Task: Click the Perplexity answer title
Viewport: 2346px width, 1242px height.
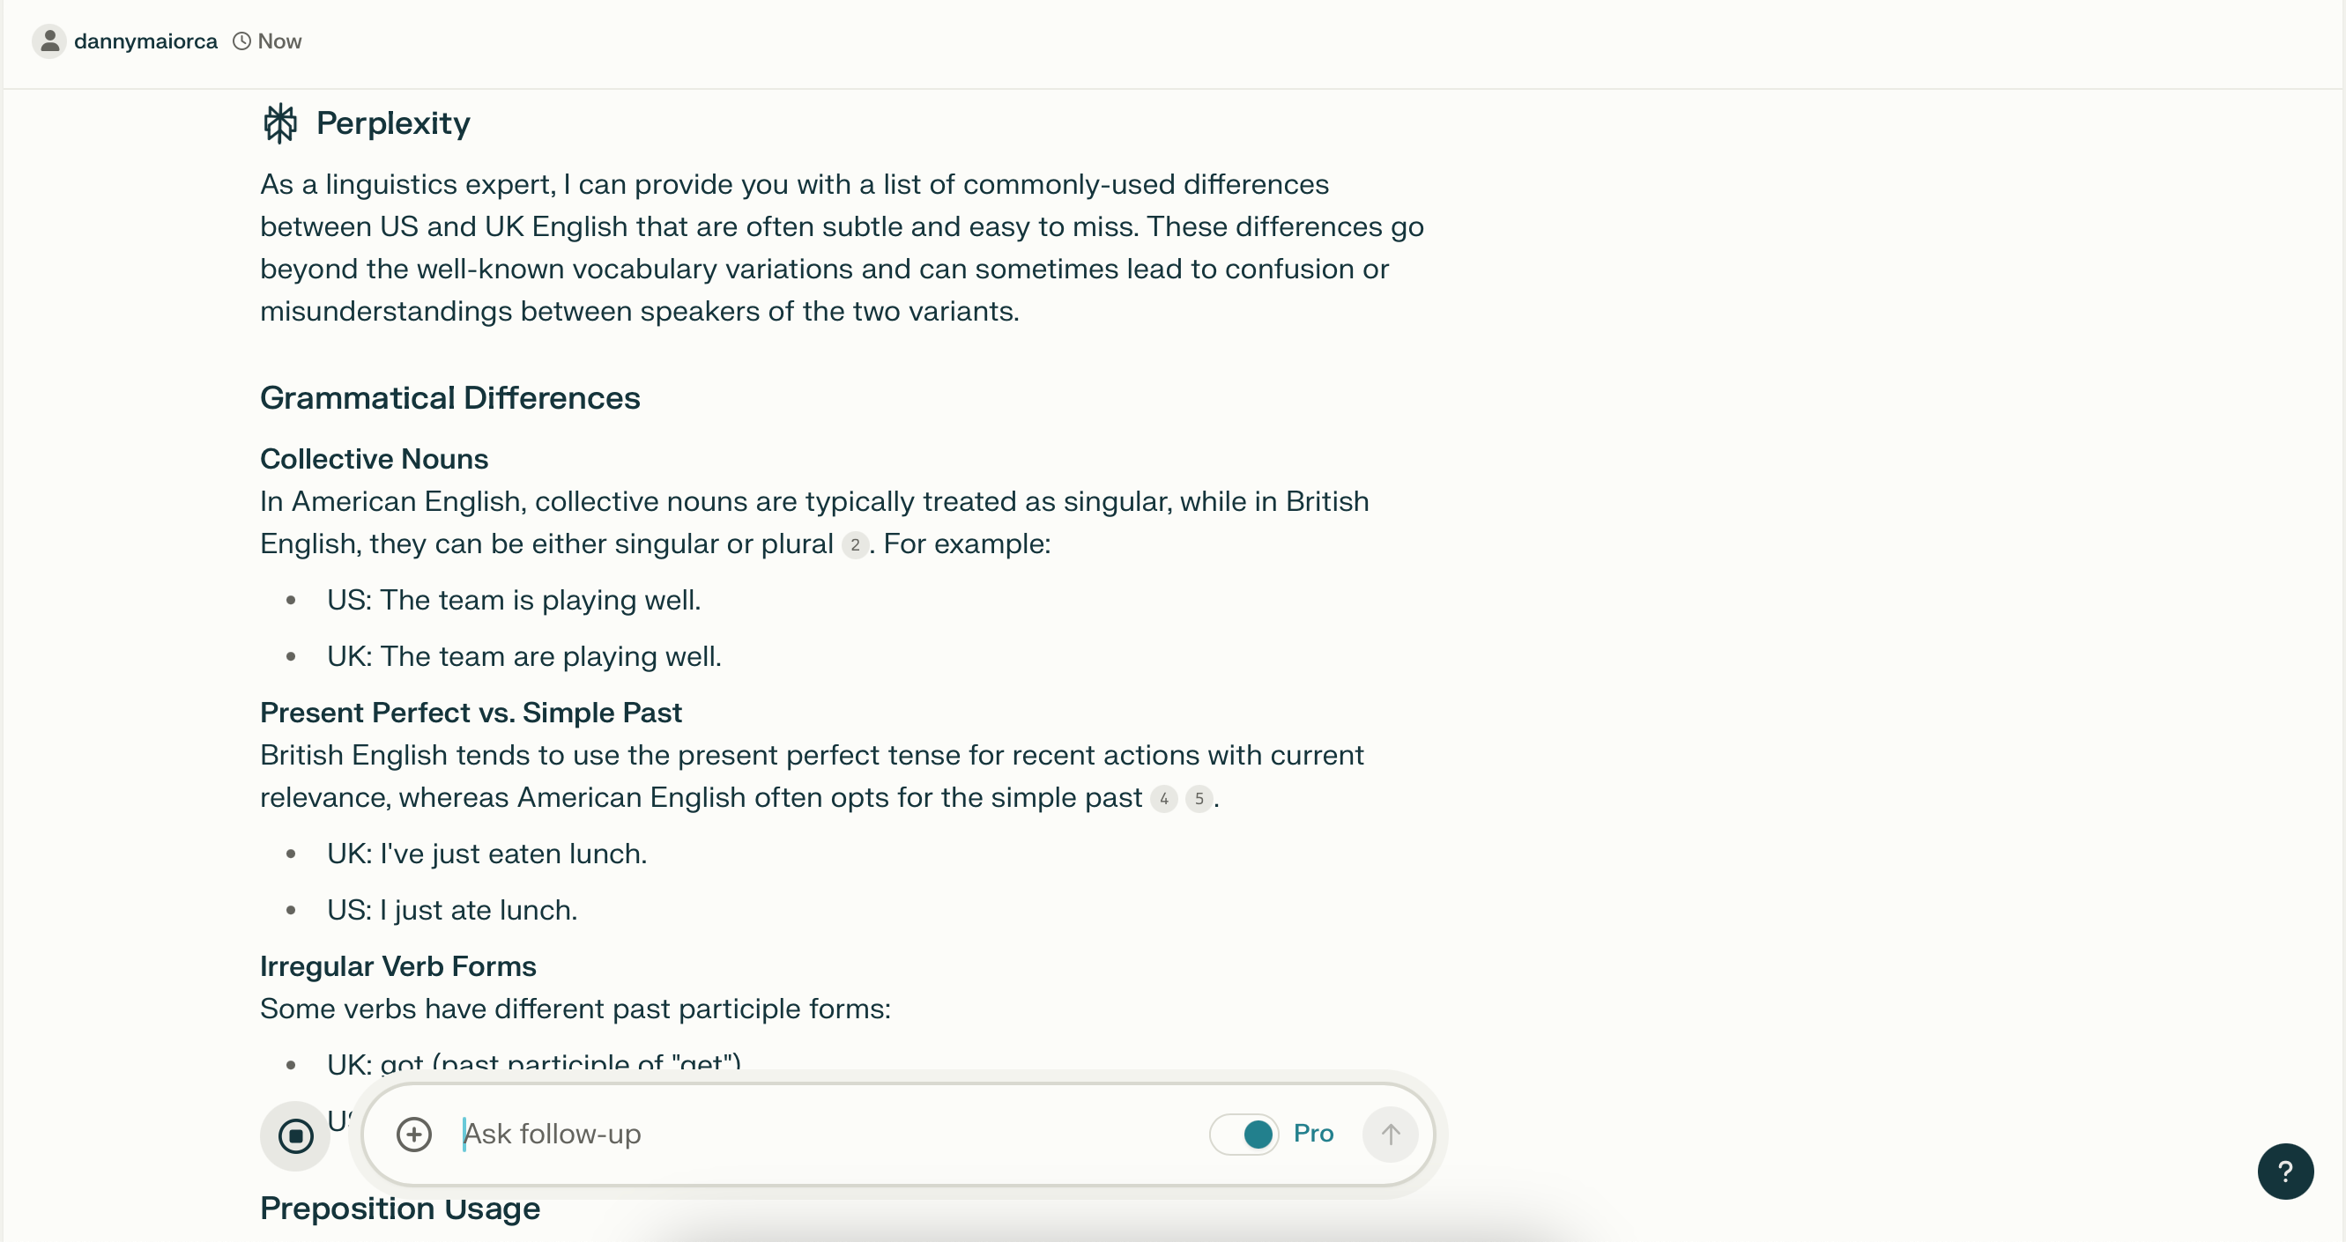Action: [x=392, y=123]
